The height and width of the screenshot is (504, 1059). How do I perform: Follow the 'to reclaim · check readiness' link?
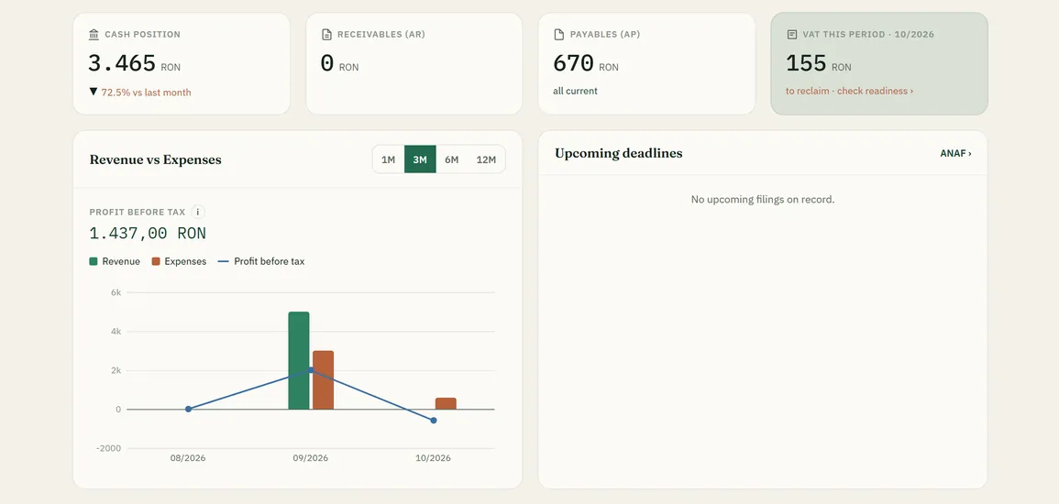(850, 91)
